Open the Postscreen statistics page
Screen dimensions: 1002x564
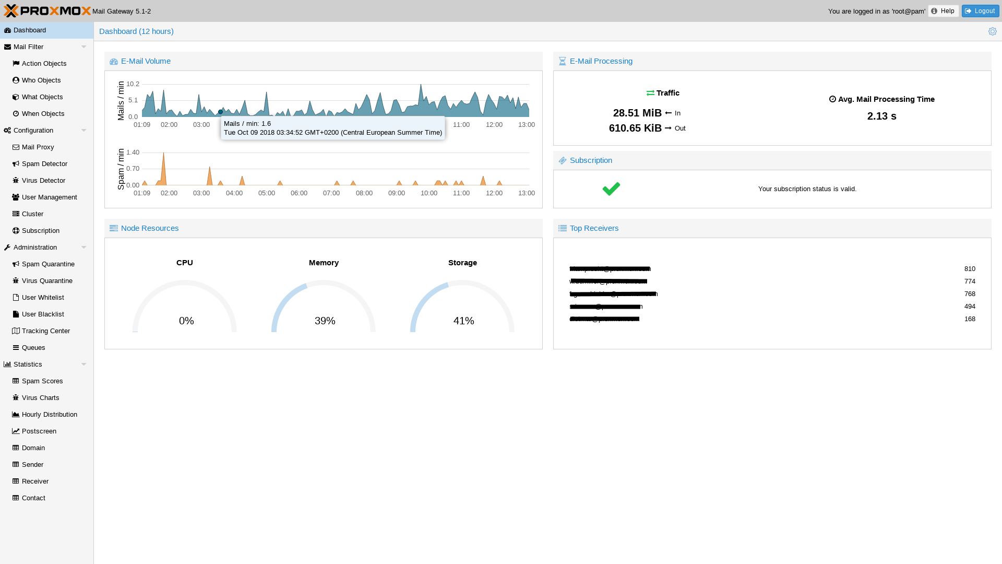point(39,431)
